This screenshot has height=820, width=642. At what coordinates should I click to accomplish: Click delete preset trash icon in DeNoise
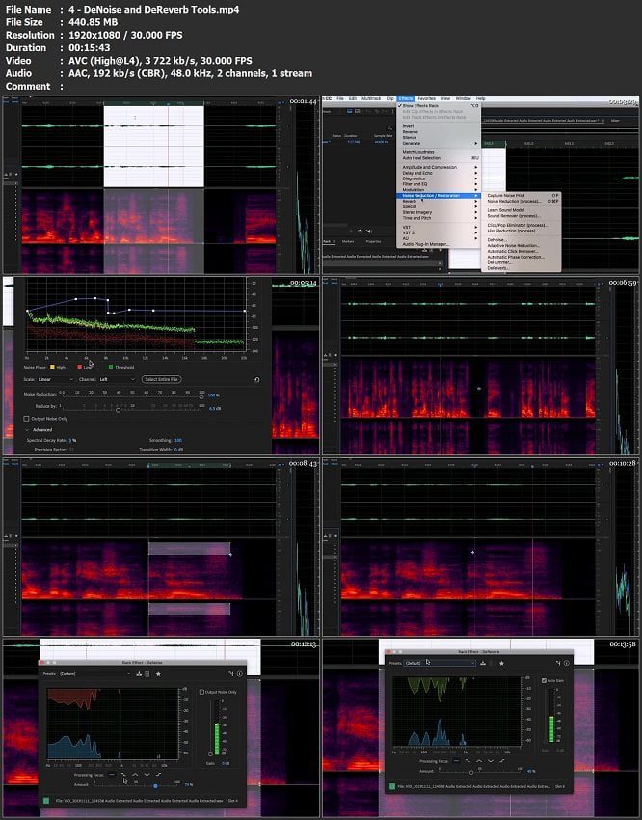pyautogui.click(x=147, y=674)
